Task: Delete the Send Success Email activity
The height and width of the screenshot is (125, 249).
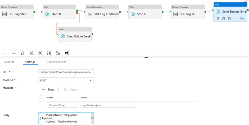Action: [x=218, y=19]
